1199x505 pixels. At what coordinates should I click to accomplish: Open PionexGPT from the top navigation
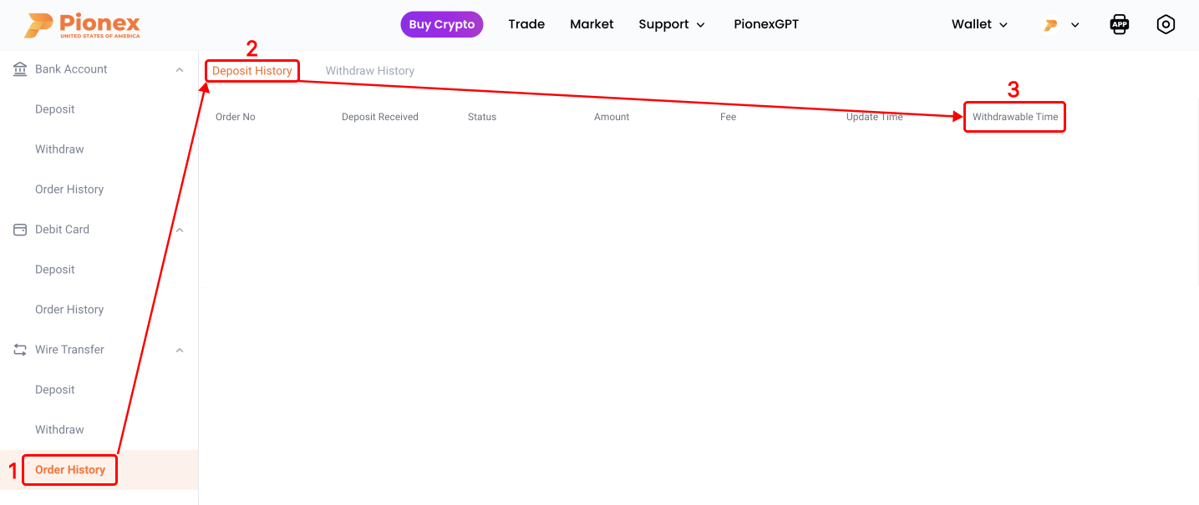tap(766, 24)
